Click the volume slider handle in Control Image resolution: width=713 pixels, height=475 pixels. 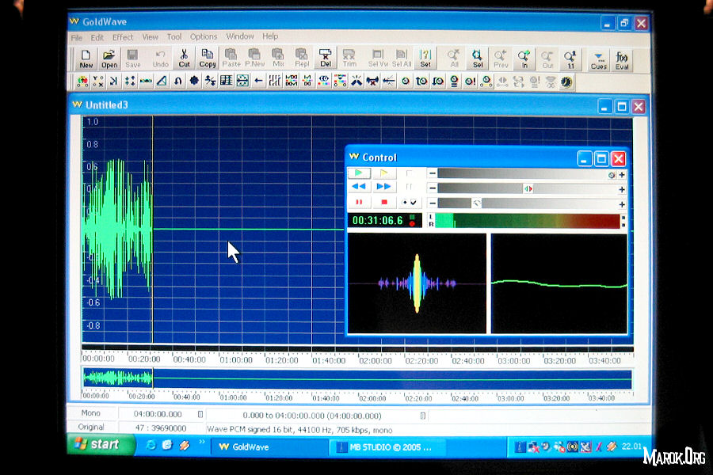612,175
